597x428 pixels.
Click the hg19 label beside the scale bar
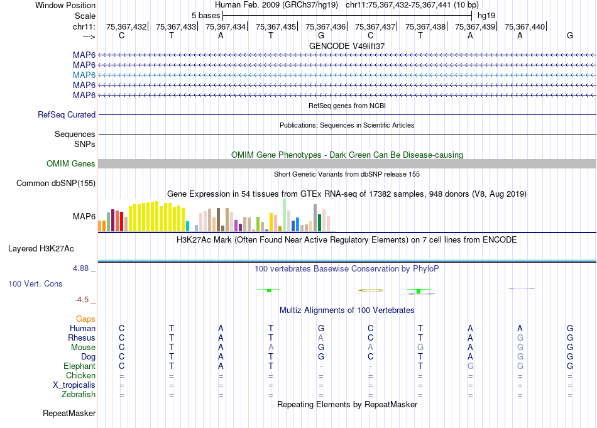[486, 16]
